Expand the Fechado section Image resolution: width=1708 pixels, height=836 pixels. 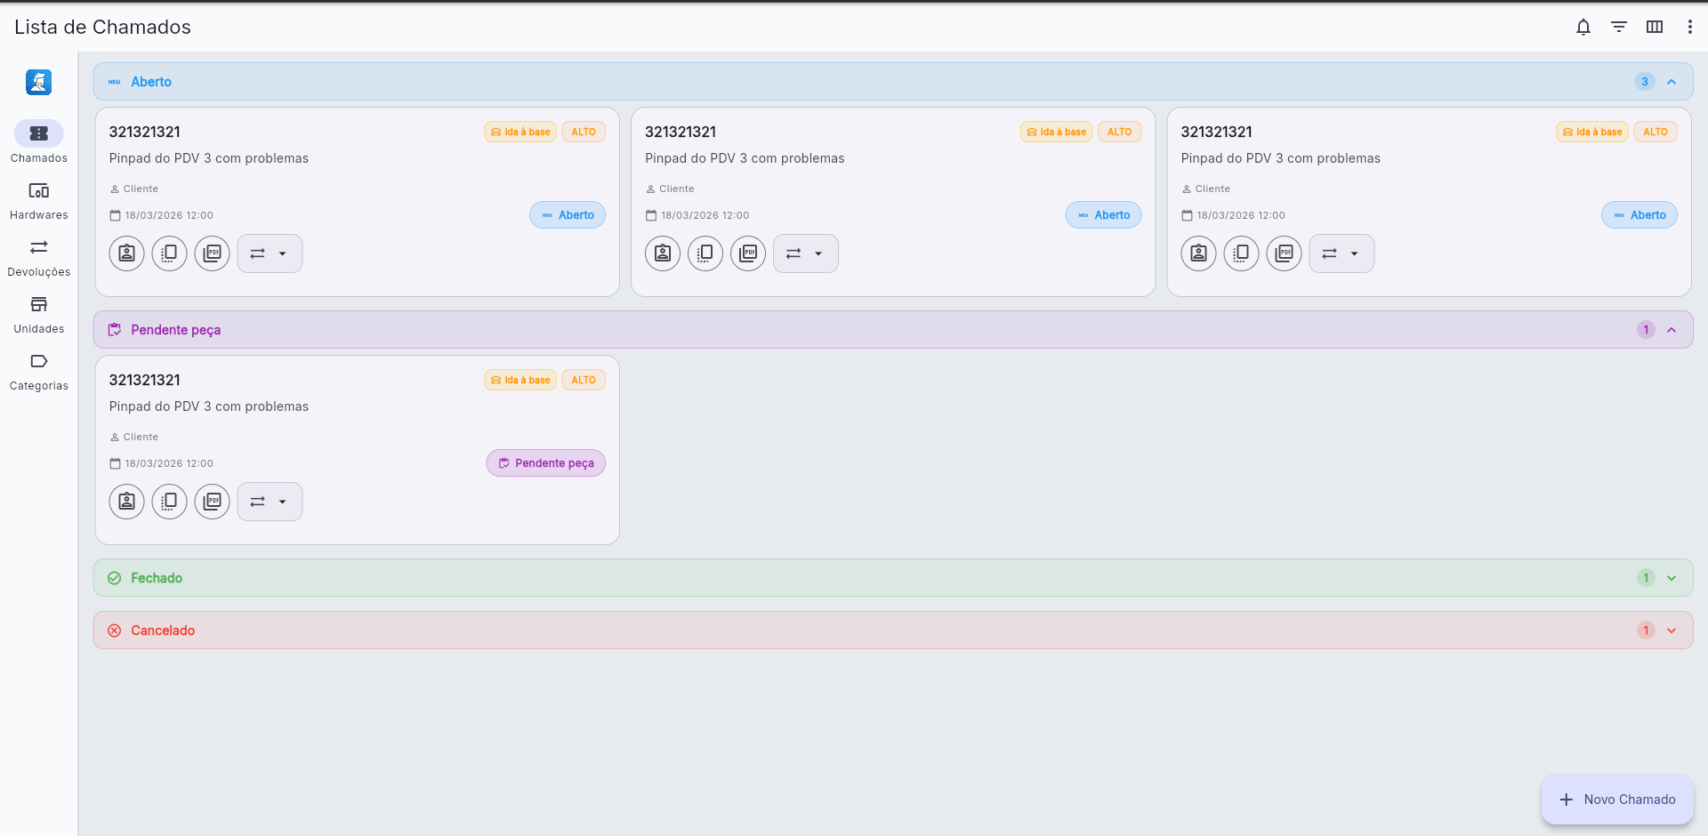(1672, 578)
